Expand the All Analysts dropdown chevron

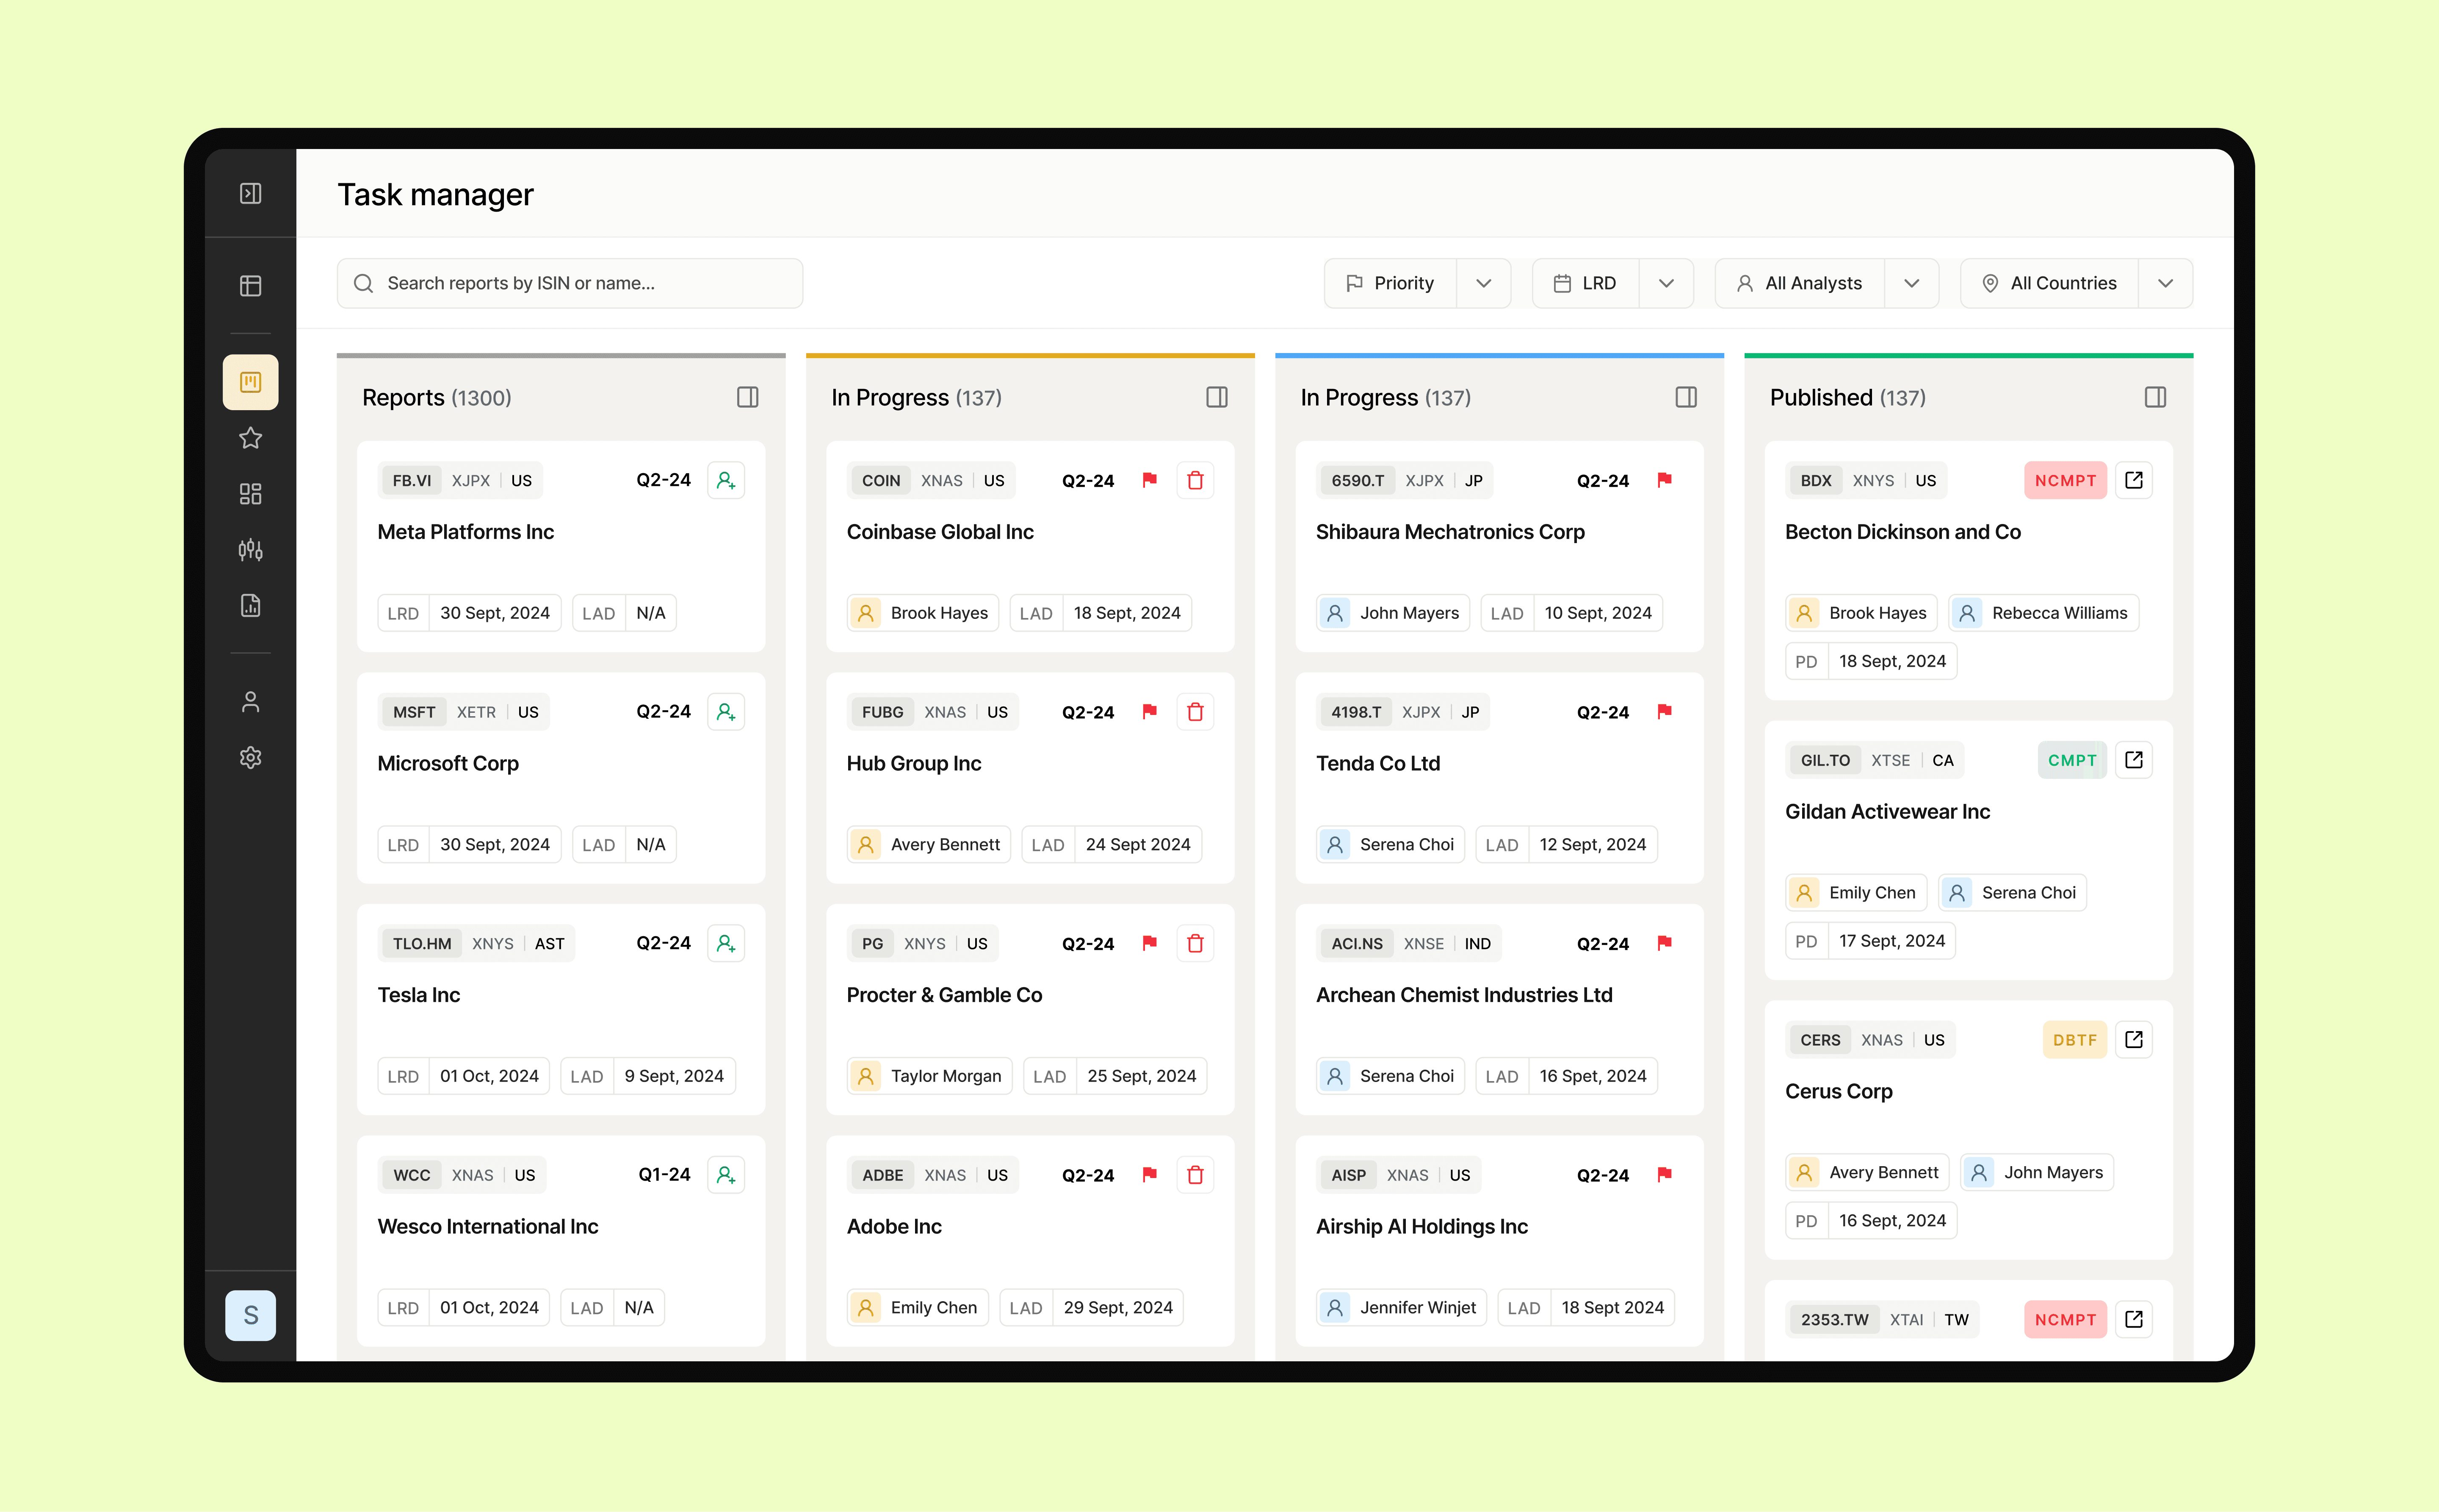tap(1912, 284)
